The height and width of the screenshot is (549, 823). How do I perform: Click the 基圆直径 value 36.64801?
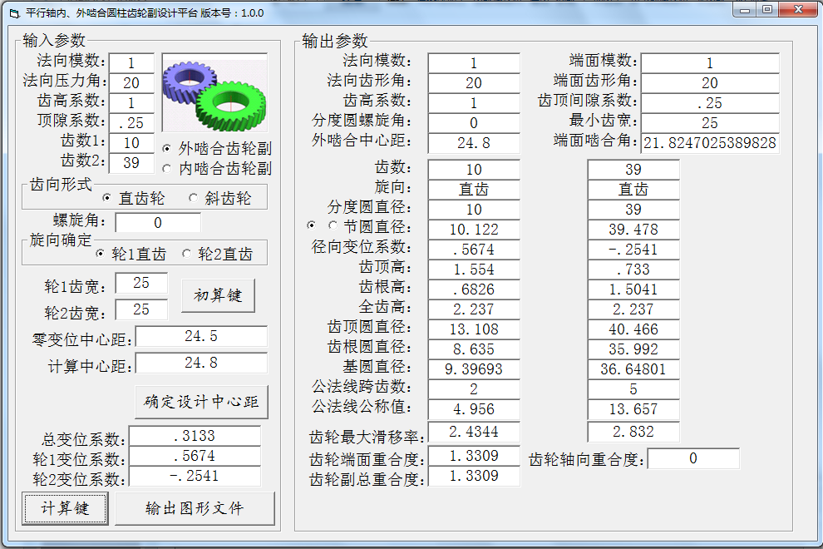(633, 369)
